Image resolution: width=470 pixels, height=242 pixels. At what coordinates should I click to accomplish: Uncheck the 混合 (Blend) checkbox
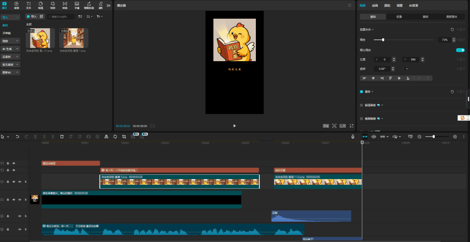[x=361, y=92]
